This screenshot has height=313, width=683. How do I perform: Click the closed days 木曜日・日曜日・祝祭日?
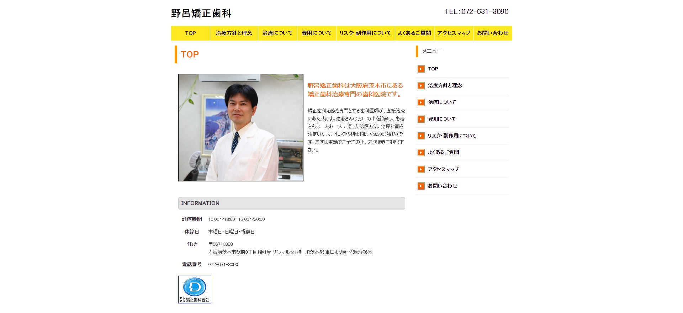[x=231, y=232]
